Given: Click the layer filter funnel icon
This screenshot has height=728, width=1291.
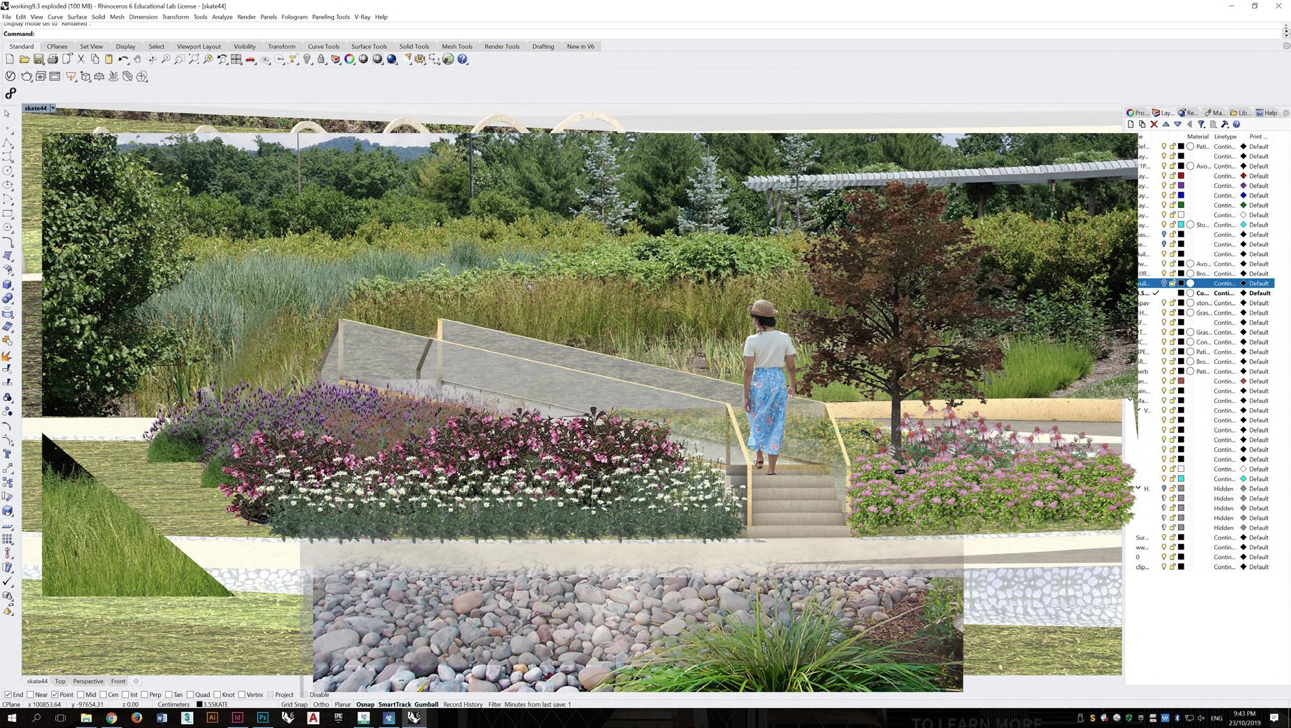Looking at the screenshot, I should [x=1201, y=124].
